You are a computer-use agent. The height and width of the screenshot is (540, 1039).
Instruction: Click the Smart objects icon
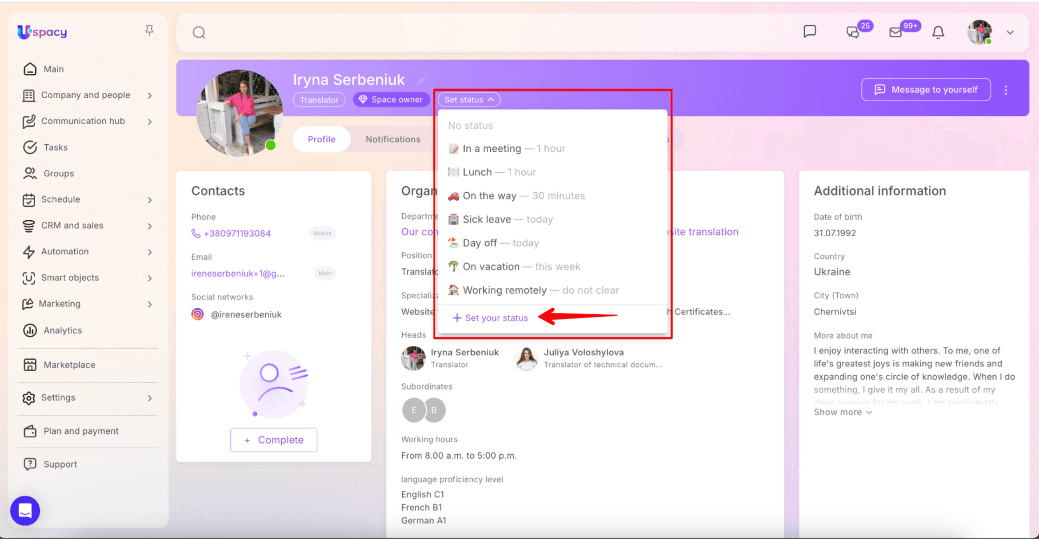point(29,278)
